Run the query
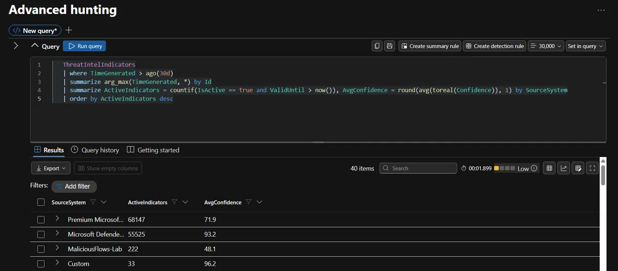Viewport: 618px width, 271px height. (x=84, y=46)
